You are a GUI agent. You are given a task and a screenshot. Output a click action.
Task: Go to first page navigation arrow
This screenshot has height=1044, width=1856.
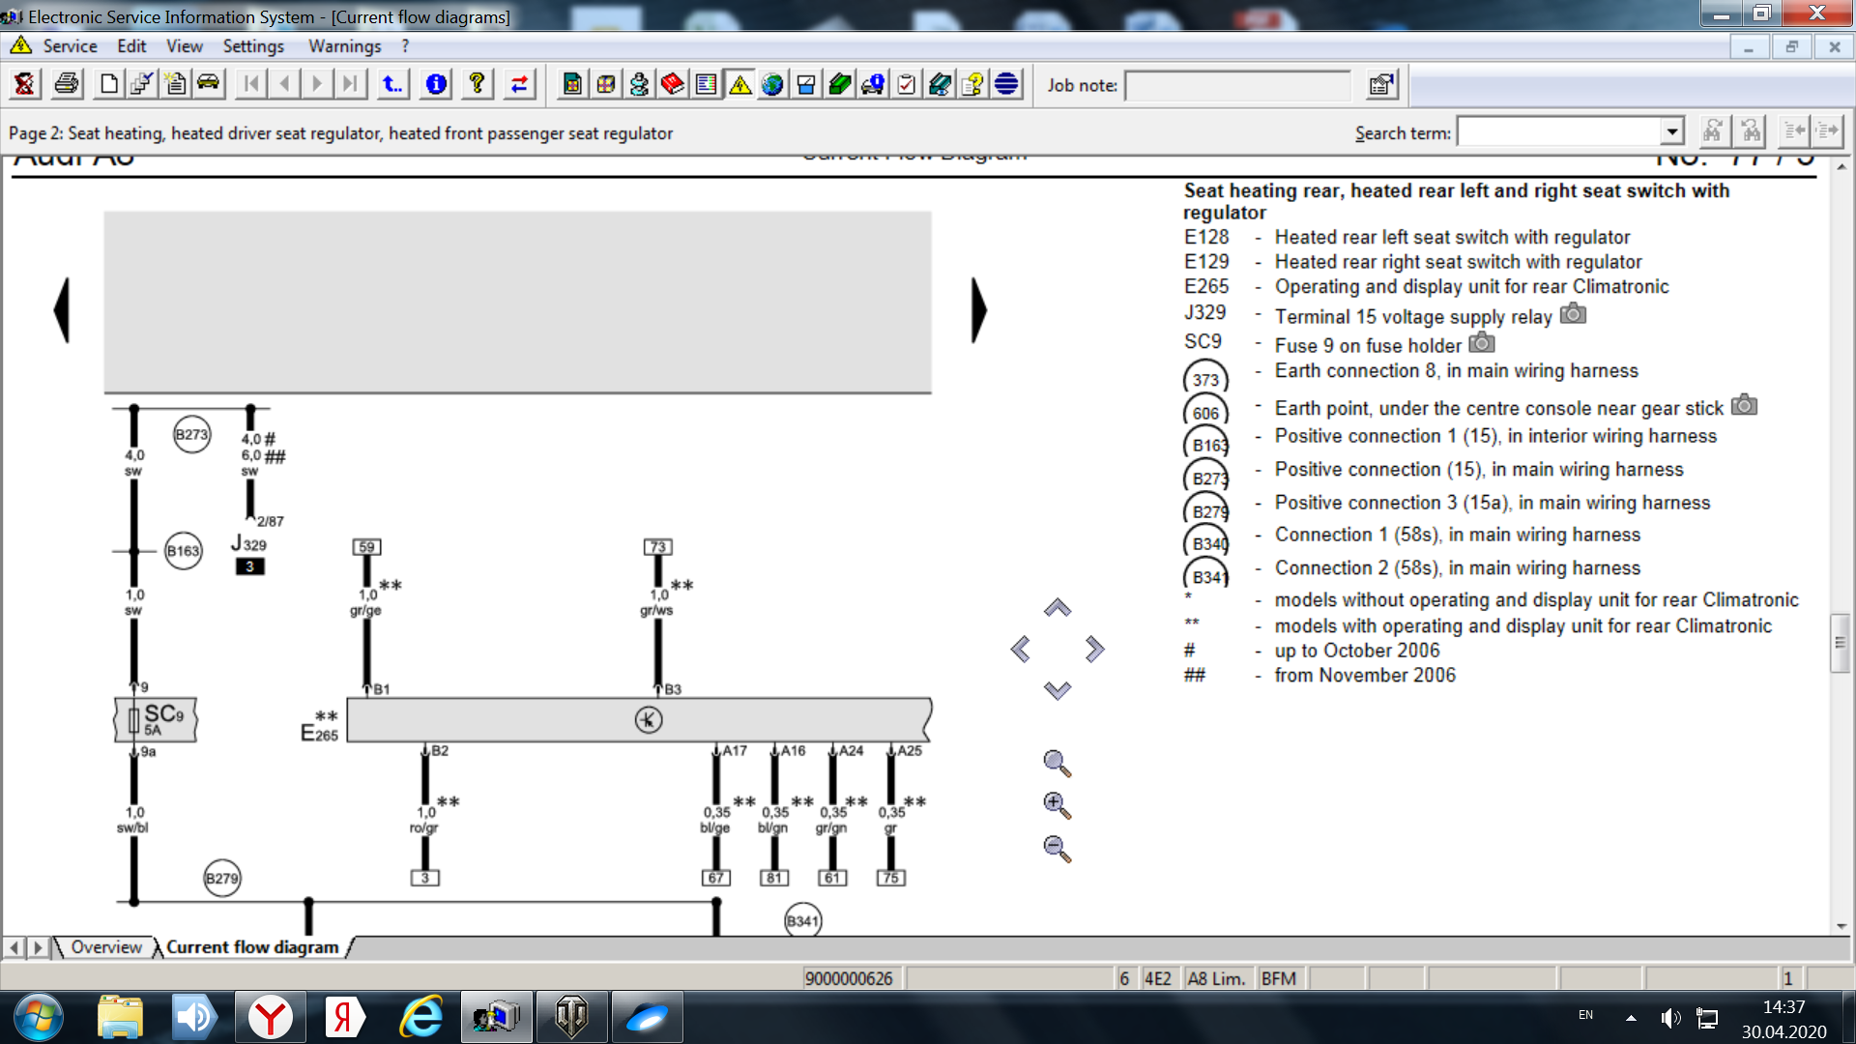pos(251,85)
